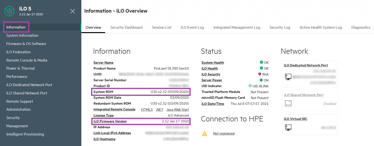Click the Not registered link
374x146 pixels.
(224, 134)
